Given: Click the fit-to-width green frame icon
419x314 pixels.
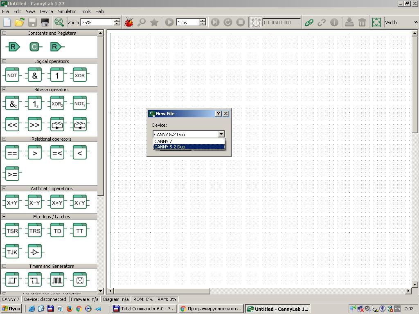Looking at the screenshot, I should tap(376, 22).
